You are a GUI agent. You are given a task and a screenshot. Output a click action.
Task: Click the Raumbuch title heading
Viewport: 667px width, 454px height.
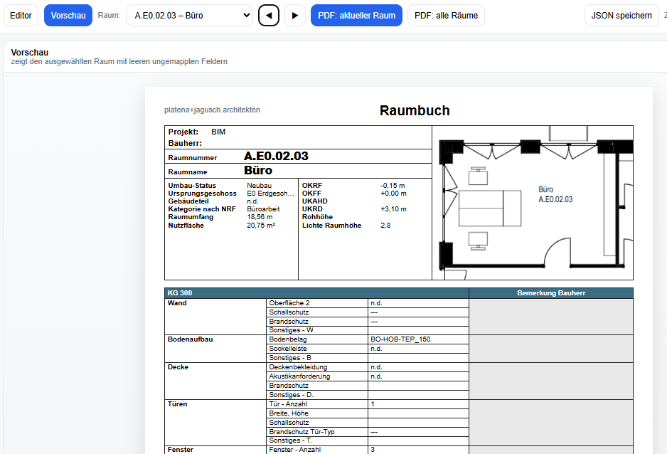coord(415,110)
